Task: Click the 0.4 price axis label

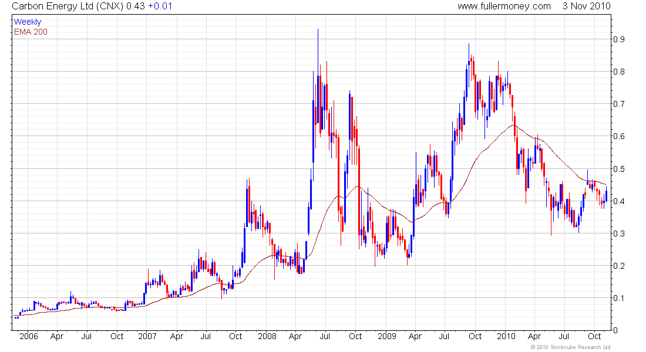Action: (619, 201)
